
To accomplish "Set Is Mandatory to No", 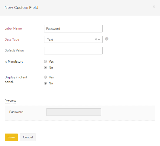I will (45, 68).
